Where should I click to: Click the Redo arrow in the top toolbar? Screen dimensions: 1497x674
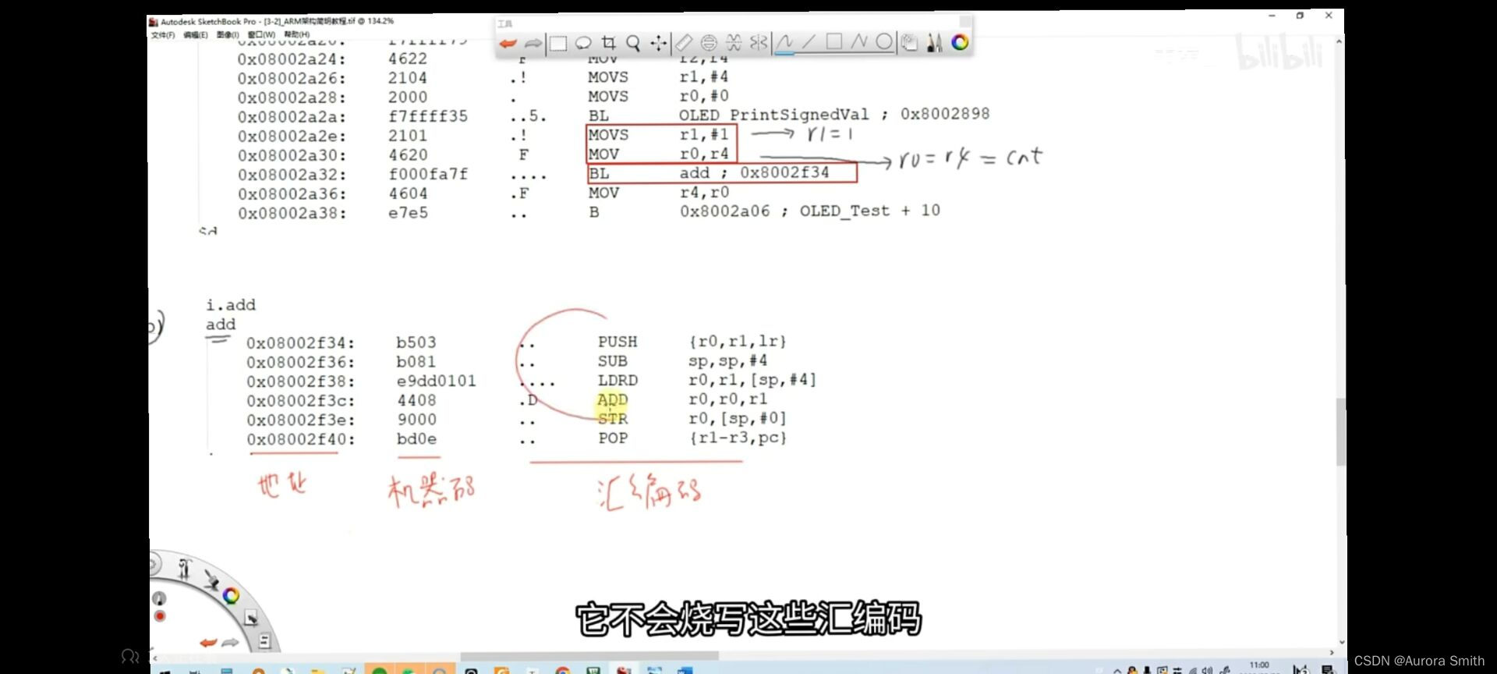coord(533,44)
